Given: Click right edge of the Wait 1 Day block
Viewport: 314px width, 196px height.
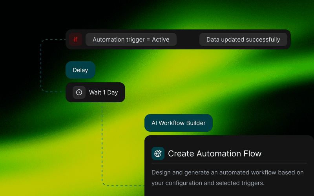Looking at the screenshot, I should pos(122,93).
